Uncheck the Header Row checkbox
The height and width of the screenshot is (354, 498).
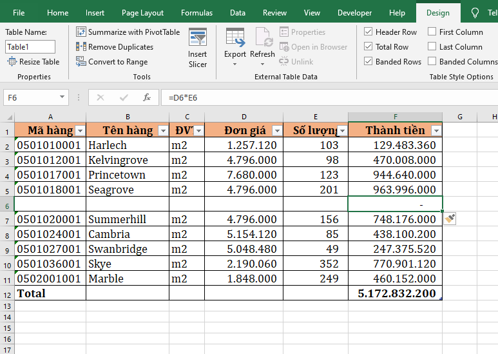[x=368, y=32]
